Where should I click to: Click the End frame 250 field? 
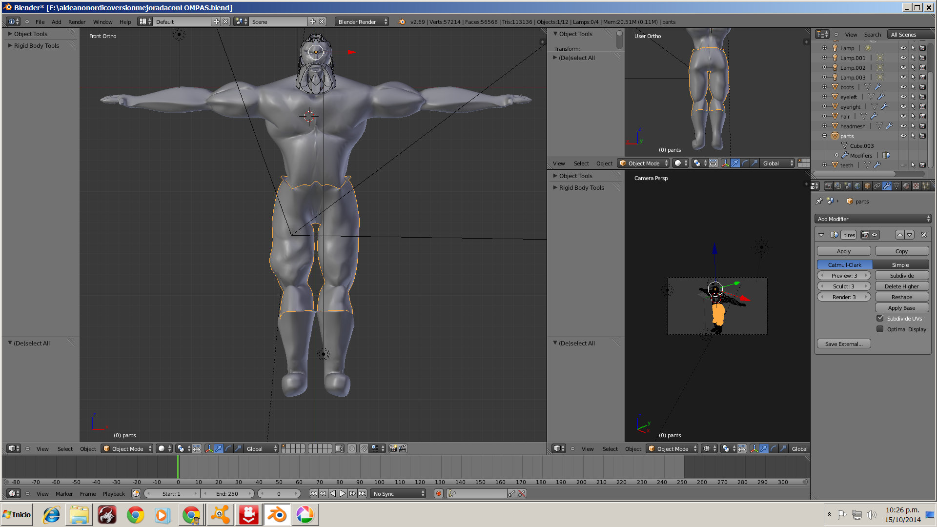pos(227,493)
